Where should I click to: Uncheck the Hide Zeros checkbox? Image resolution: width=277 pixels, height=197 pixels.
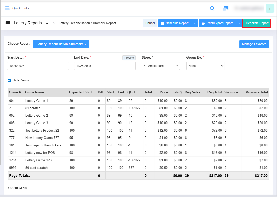(9, 80)
